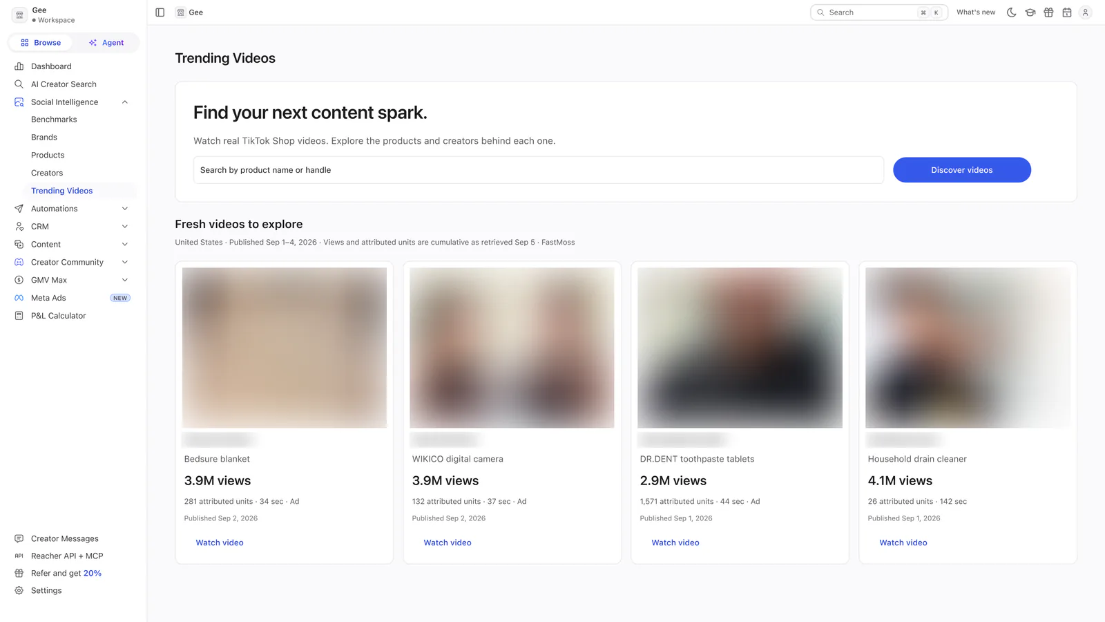Focus the product name or handle search field
Viewport: 1105px width, 622px height.
tap(539, 170)
